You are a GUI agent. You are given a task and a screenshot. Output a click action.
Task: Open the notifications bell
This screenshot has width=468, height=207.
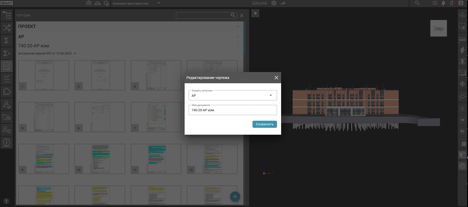(443, 3)
